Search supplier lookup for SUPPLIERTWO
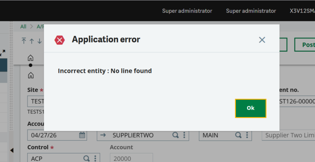 [x=176, y=135]
